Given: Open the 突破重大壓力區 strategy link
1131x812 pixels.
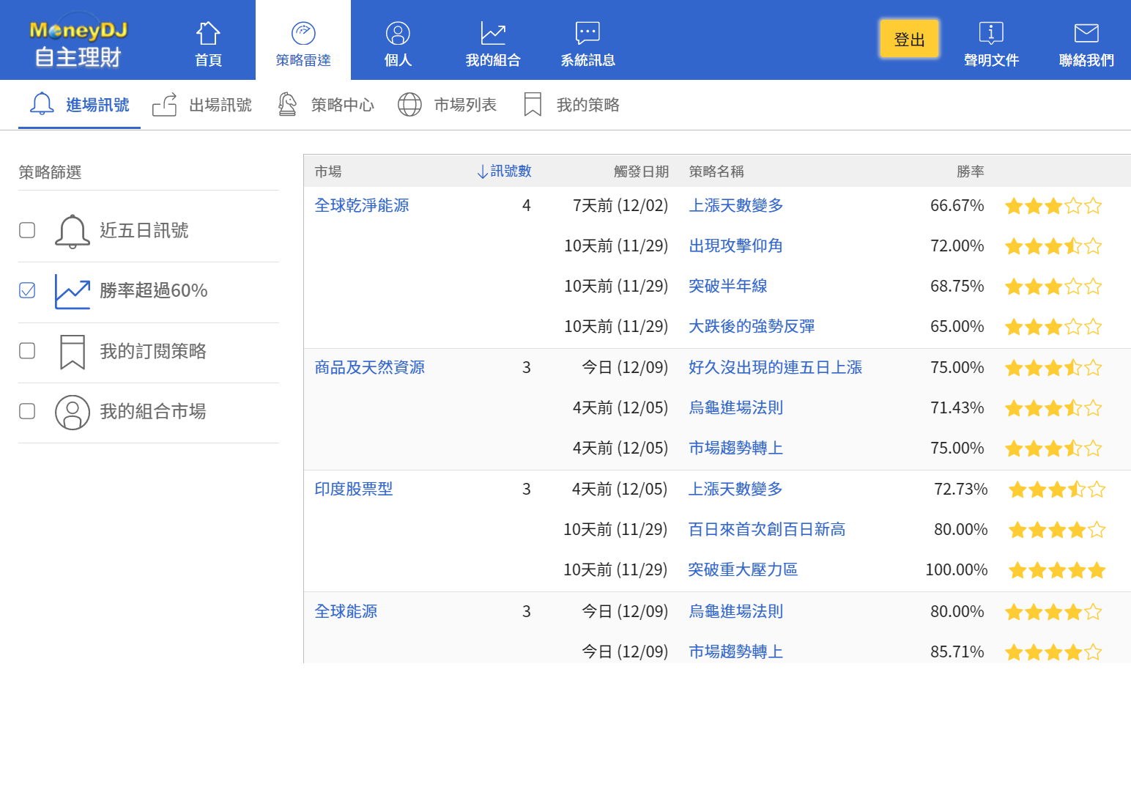Looking at the screenshot, I should click(743, 569).
